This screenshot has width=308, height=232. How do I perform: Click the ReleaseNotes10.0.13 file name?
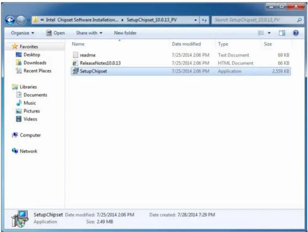tap(100, 63)
